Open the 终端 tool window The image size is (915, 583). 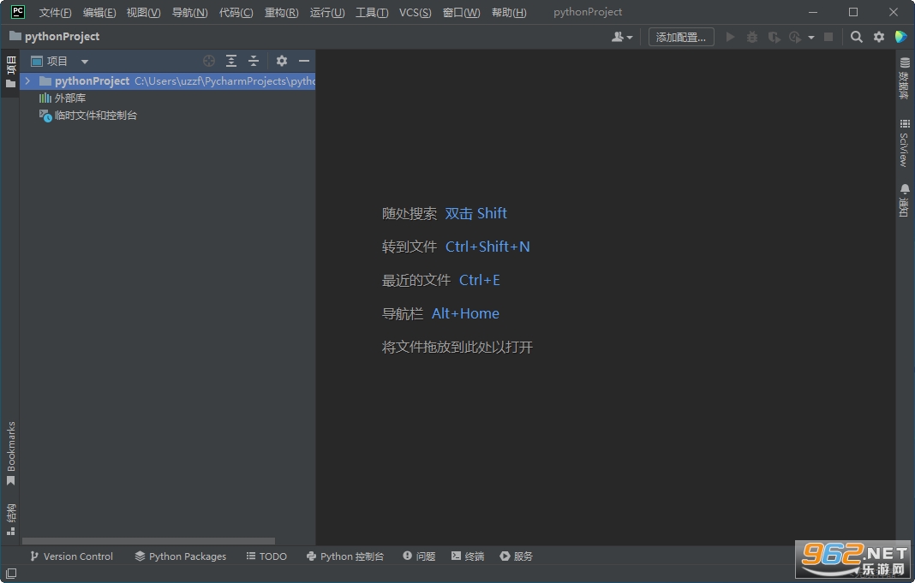468,556
